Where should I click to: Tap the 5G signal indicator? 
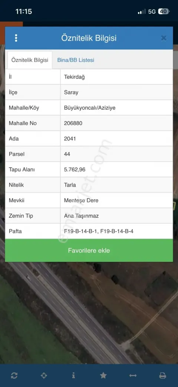tap(152, 11)
